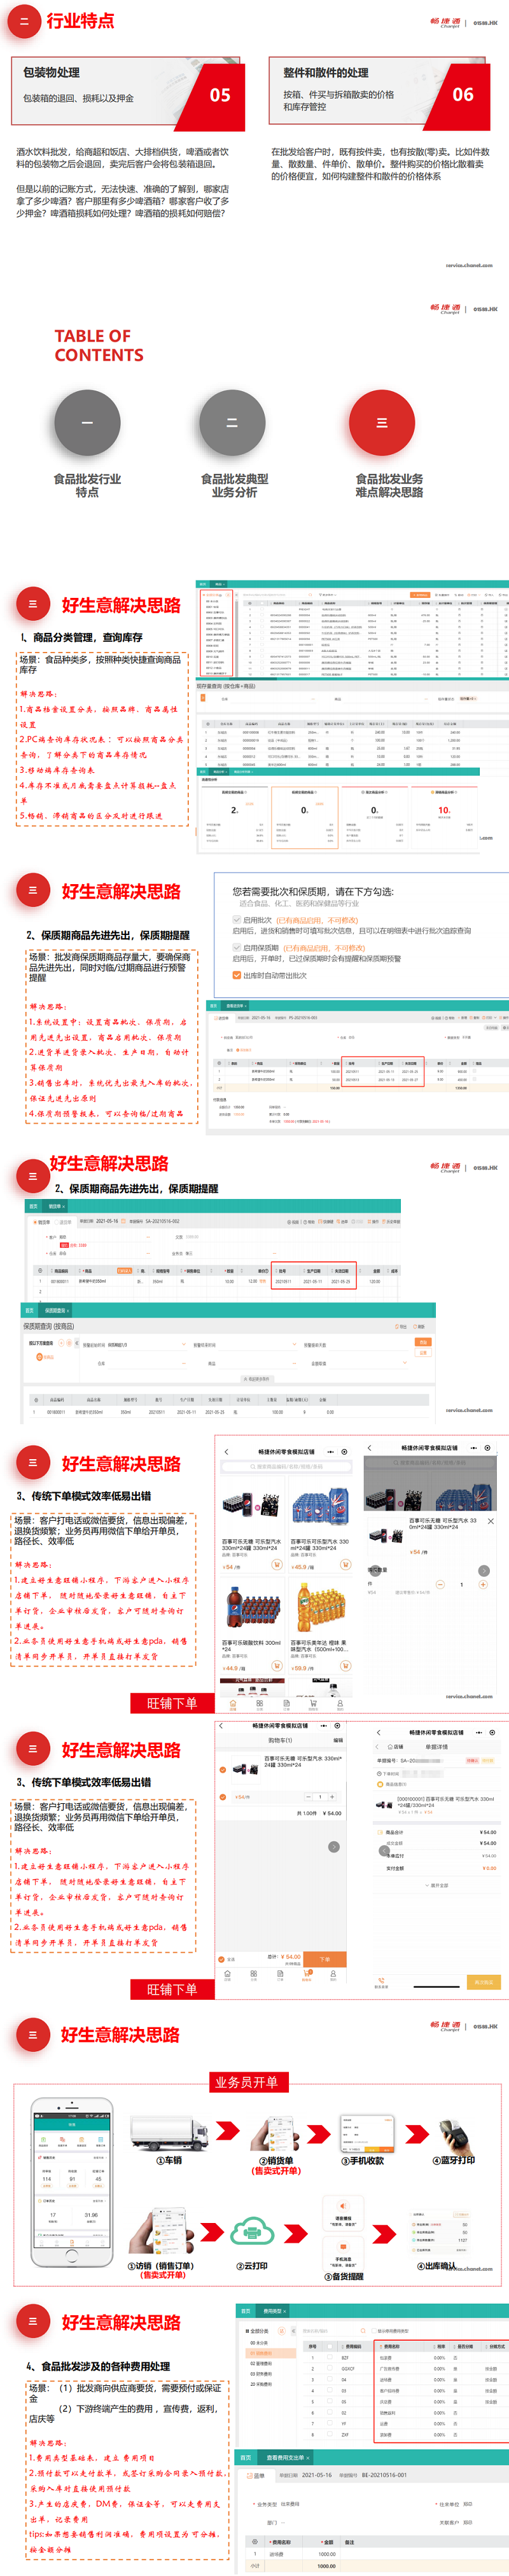Expand 展开全部 in order details
509x2576 pixels.
click(437, 1885)
